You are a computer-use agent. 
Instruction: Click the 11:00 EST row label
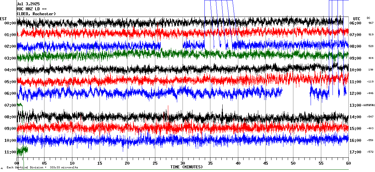pyautogui.click(x=10, y=152)
